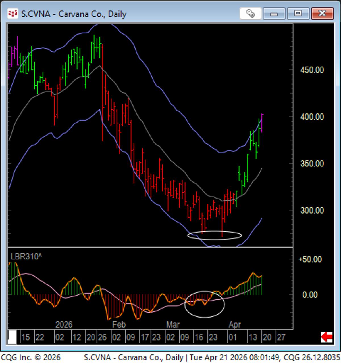Screen dimensions: 341x363
Task: Click the Apr month label on the date axis
Action: 235,324
